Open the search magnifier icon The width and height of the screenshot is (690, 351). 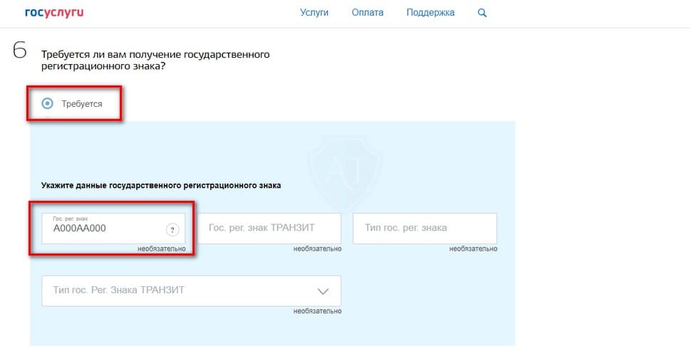coord(482,13)
